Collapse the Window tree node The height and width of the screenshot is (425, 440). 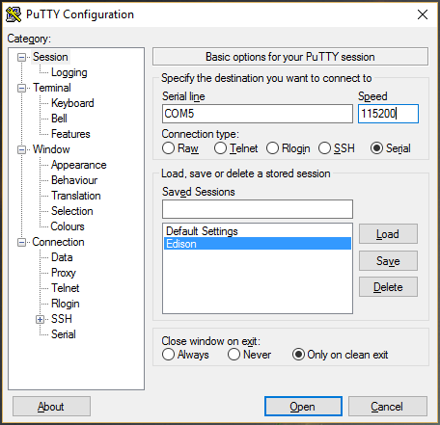(x=21, y=149)
